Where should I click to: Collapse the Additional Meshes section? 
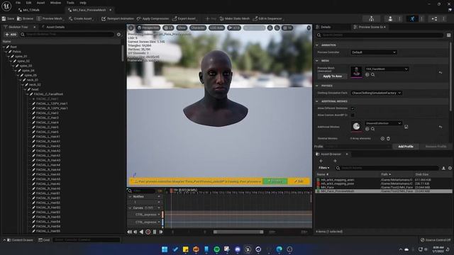point(317,101)
